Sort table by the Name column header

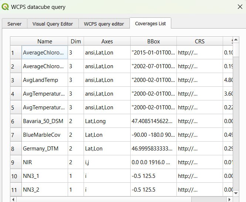tap(45, 42)
